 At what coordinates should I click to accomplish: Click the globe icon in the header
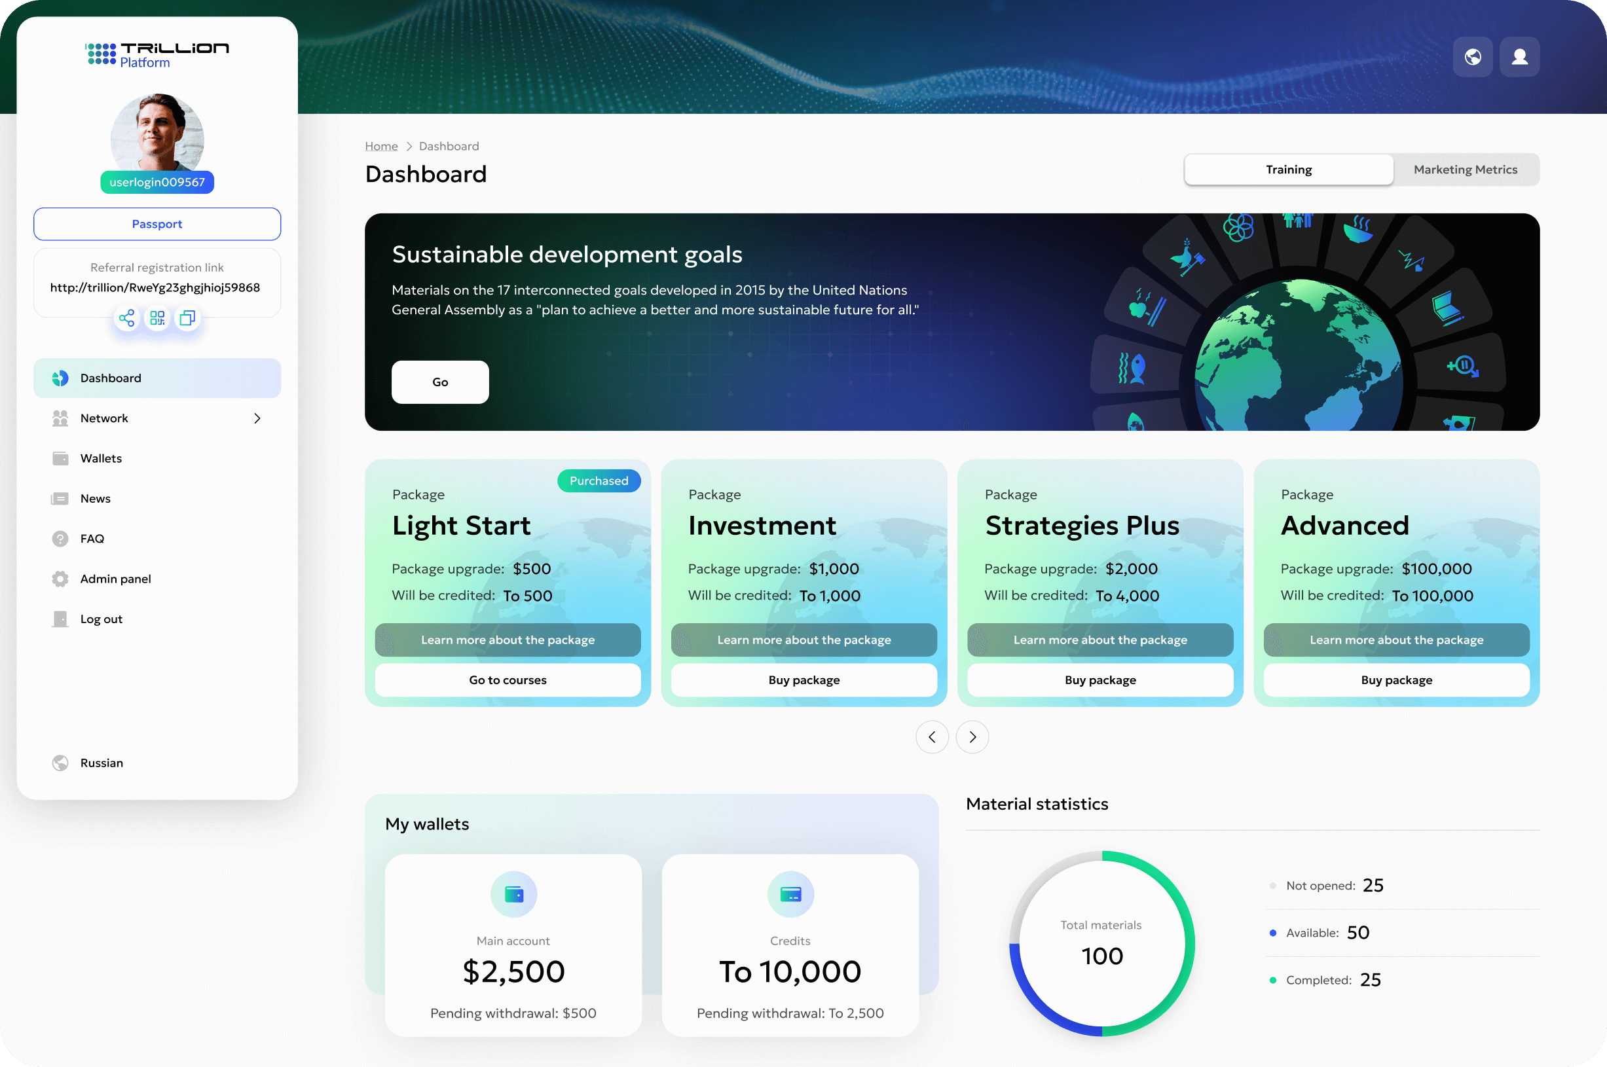coord(1472,56)
